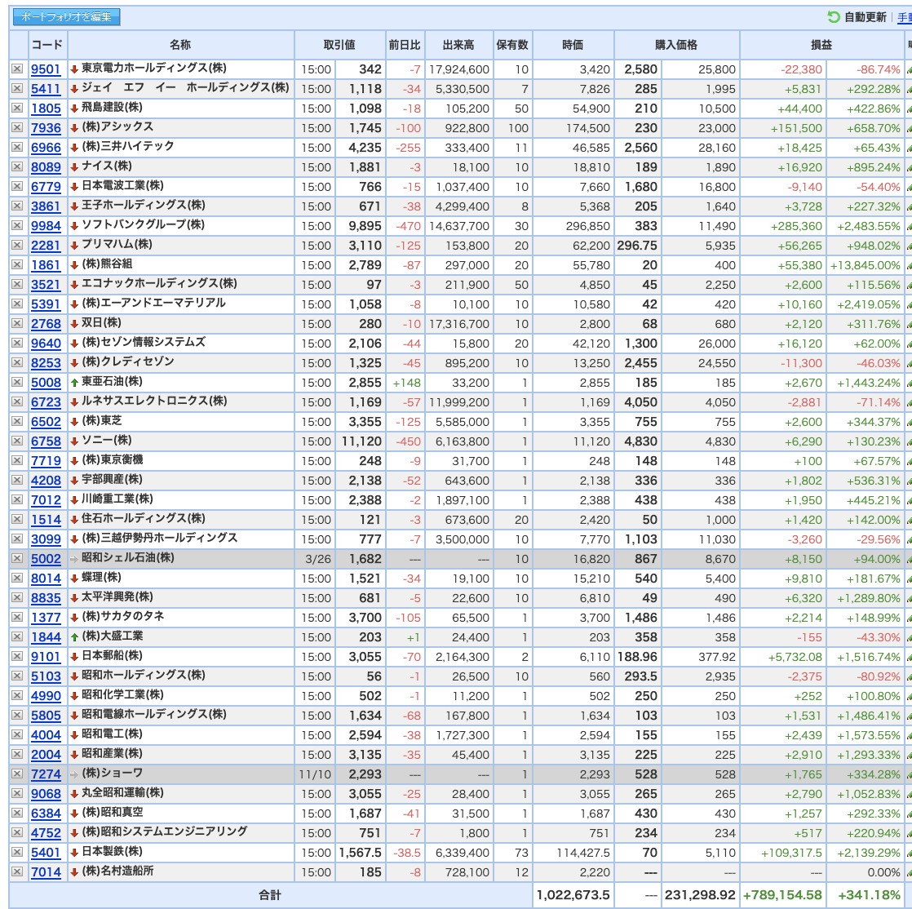Open stock code link 9984

pos(46,226)
